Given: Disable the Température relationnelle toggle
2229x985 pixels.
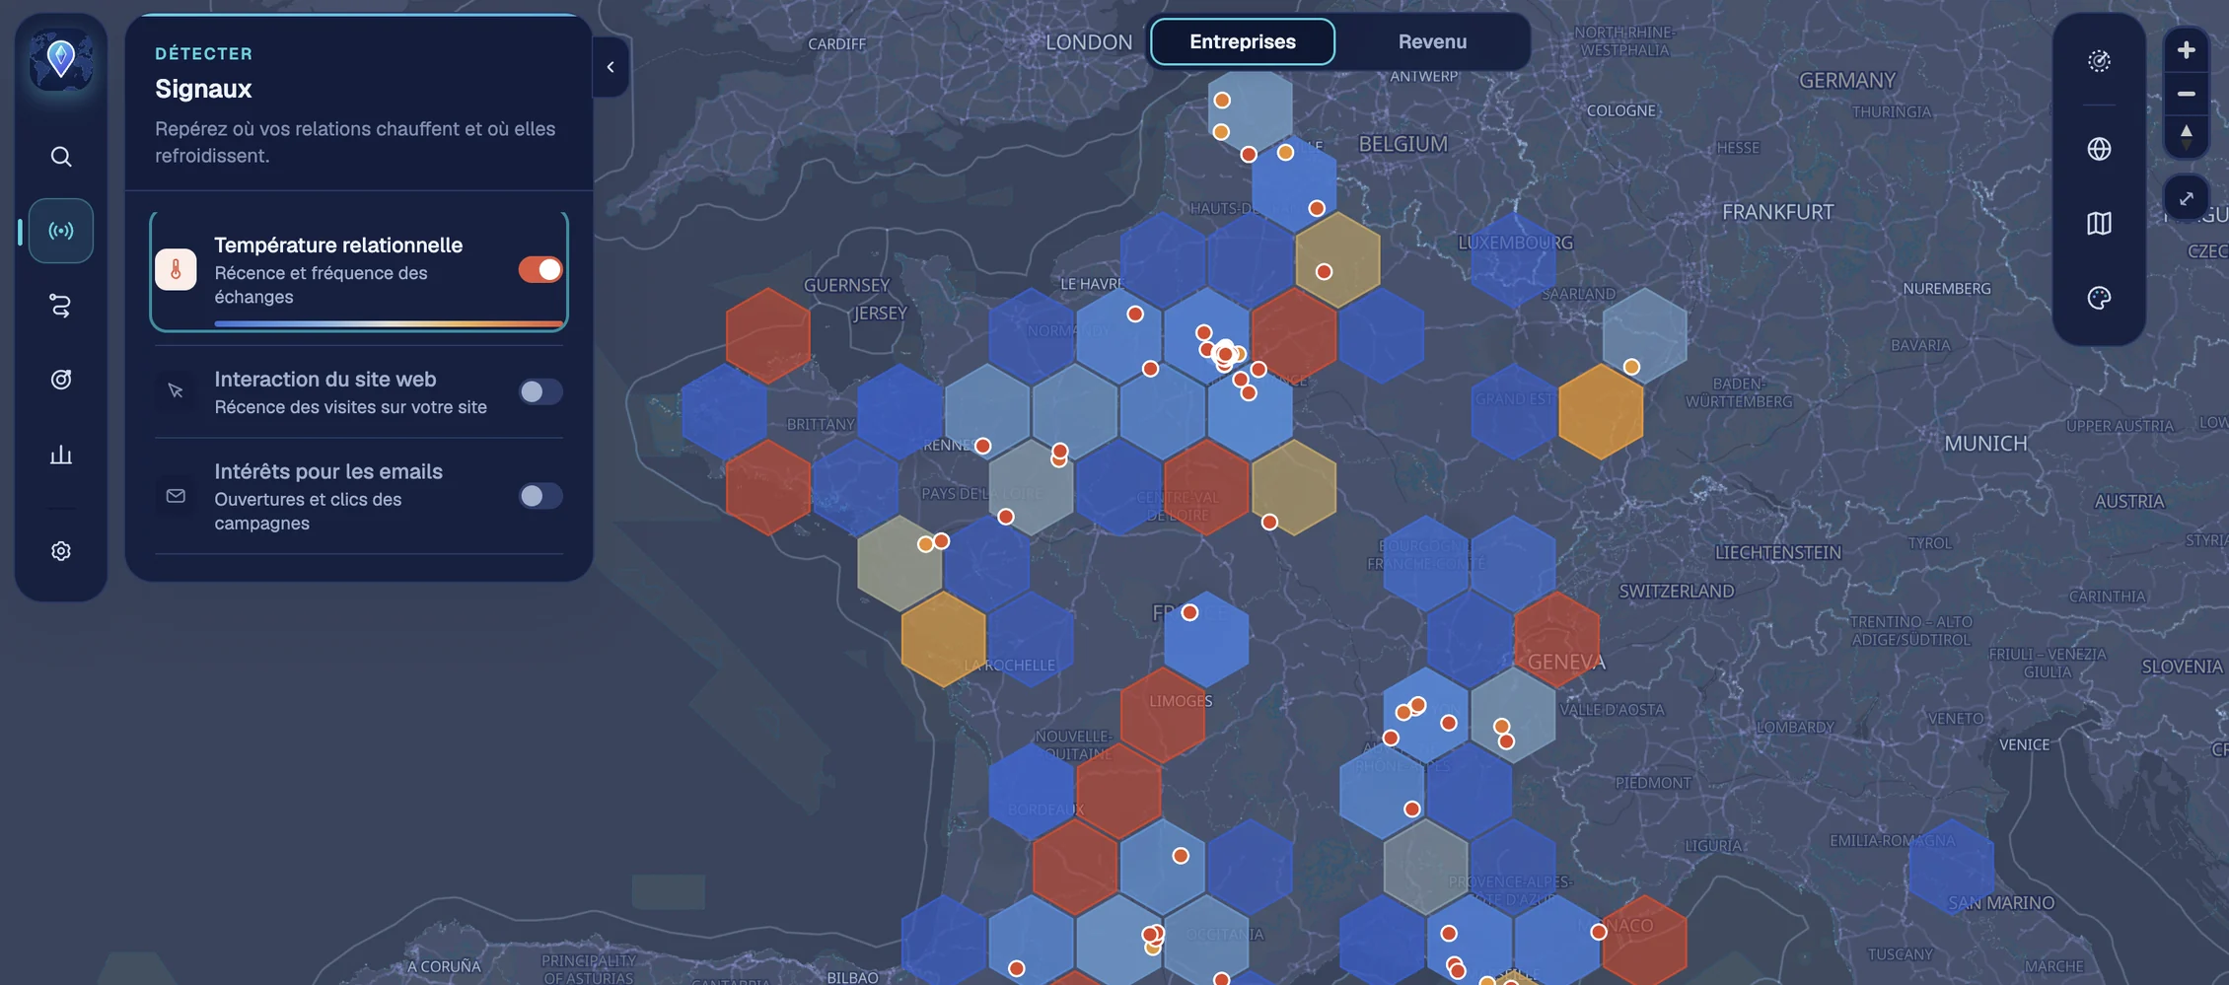Looking at the screenshot, I should (x=540, y=269).
